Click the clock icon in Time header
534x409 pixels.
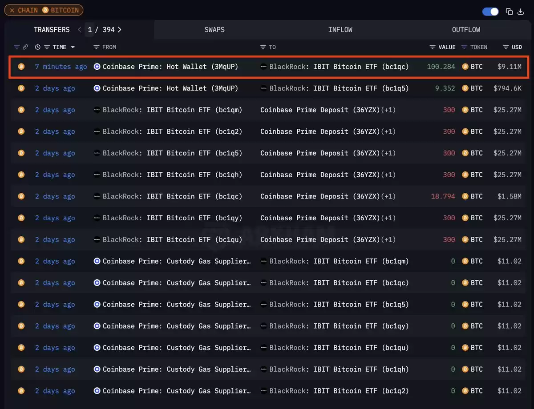click(x=37, y=47)
